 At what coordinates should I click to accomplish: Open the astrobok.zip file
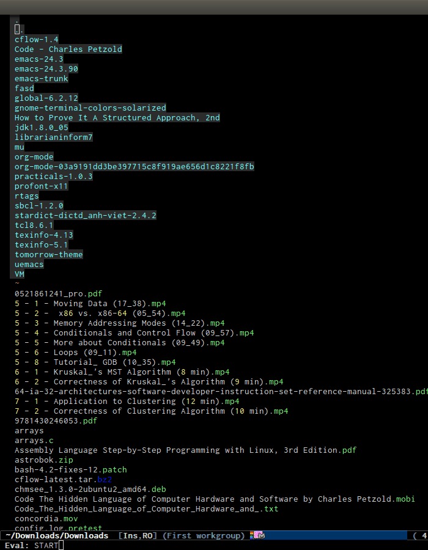[x=44, y=460]
